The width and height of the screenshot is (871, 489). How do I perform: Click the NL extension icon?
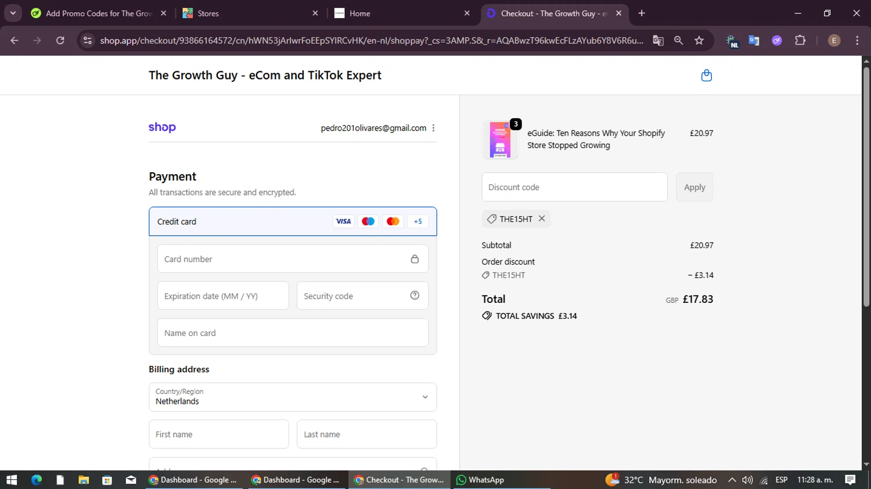[x=732, y=41]
